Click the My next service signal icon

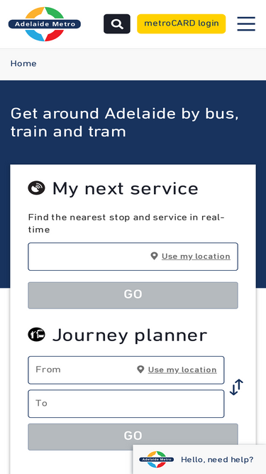[x=36, y=188]
